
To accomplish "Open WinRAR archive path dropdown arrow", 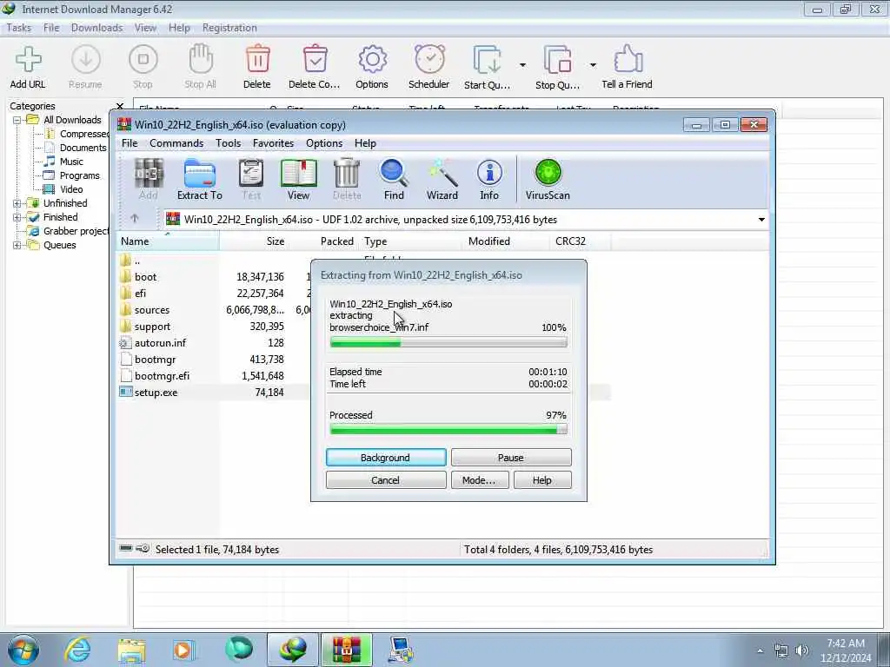I will [x=761, y=220].
